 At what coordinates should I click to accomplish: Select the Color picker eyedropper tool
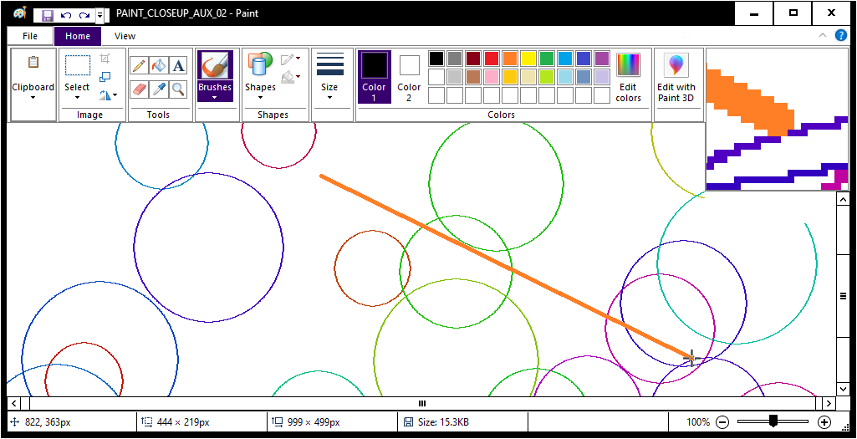(159, 89)
